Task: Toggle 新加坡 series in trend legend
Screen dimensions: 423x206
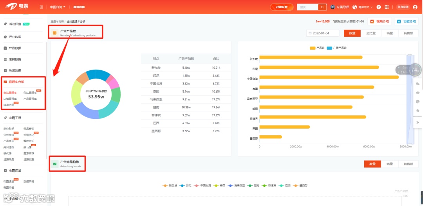Action: [170, 186]
